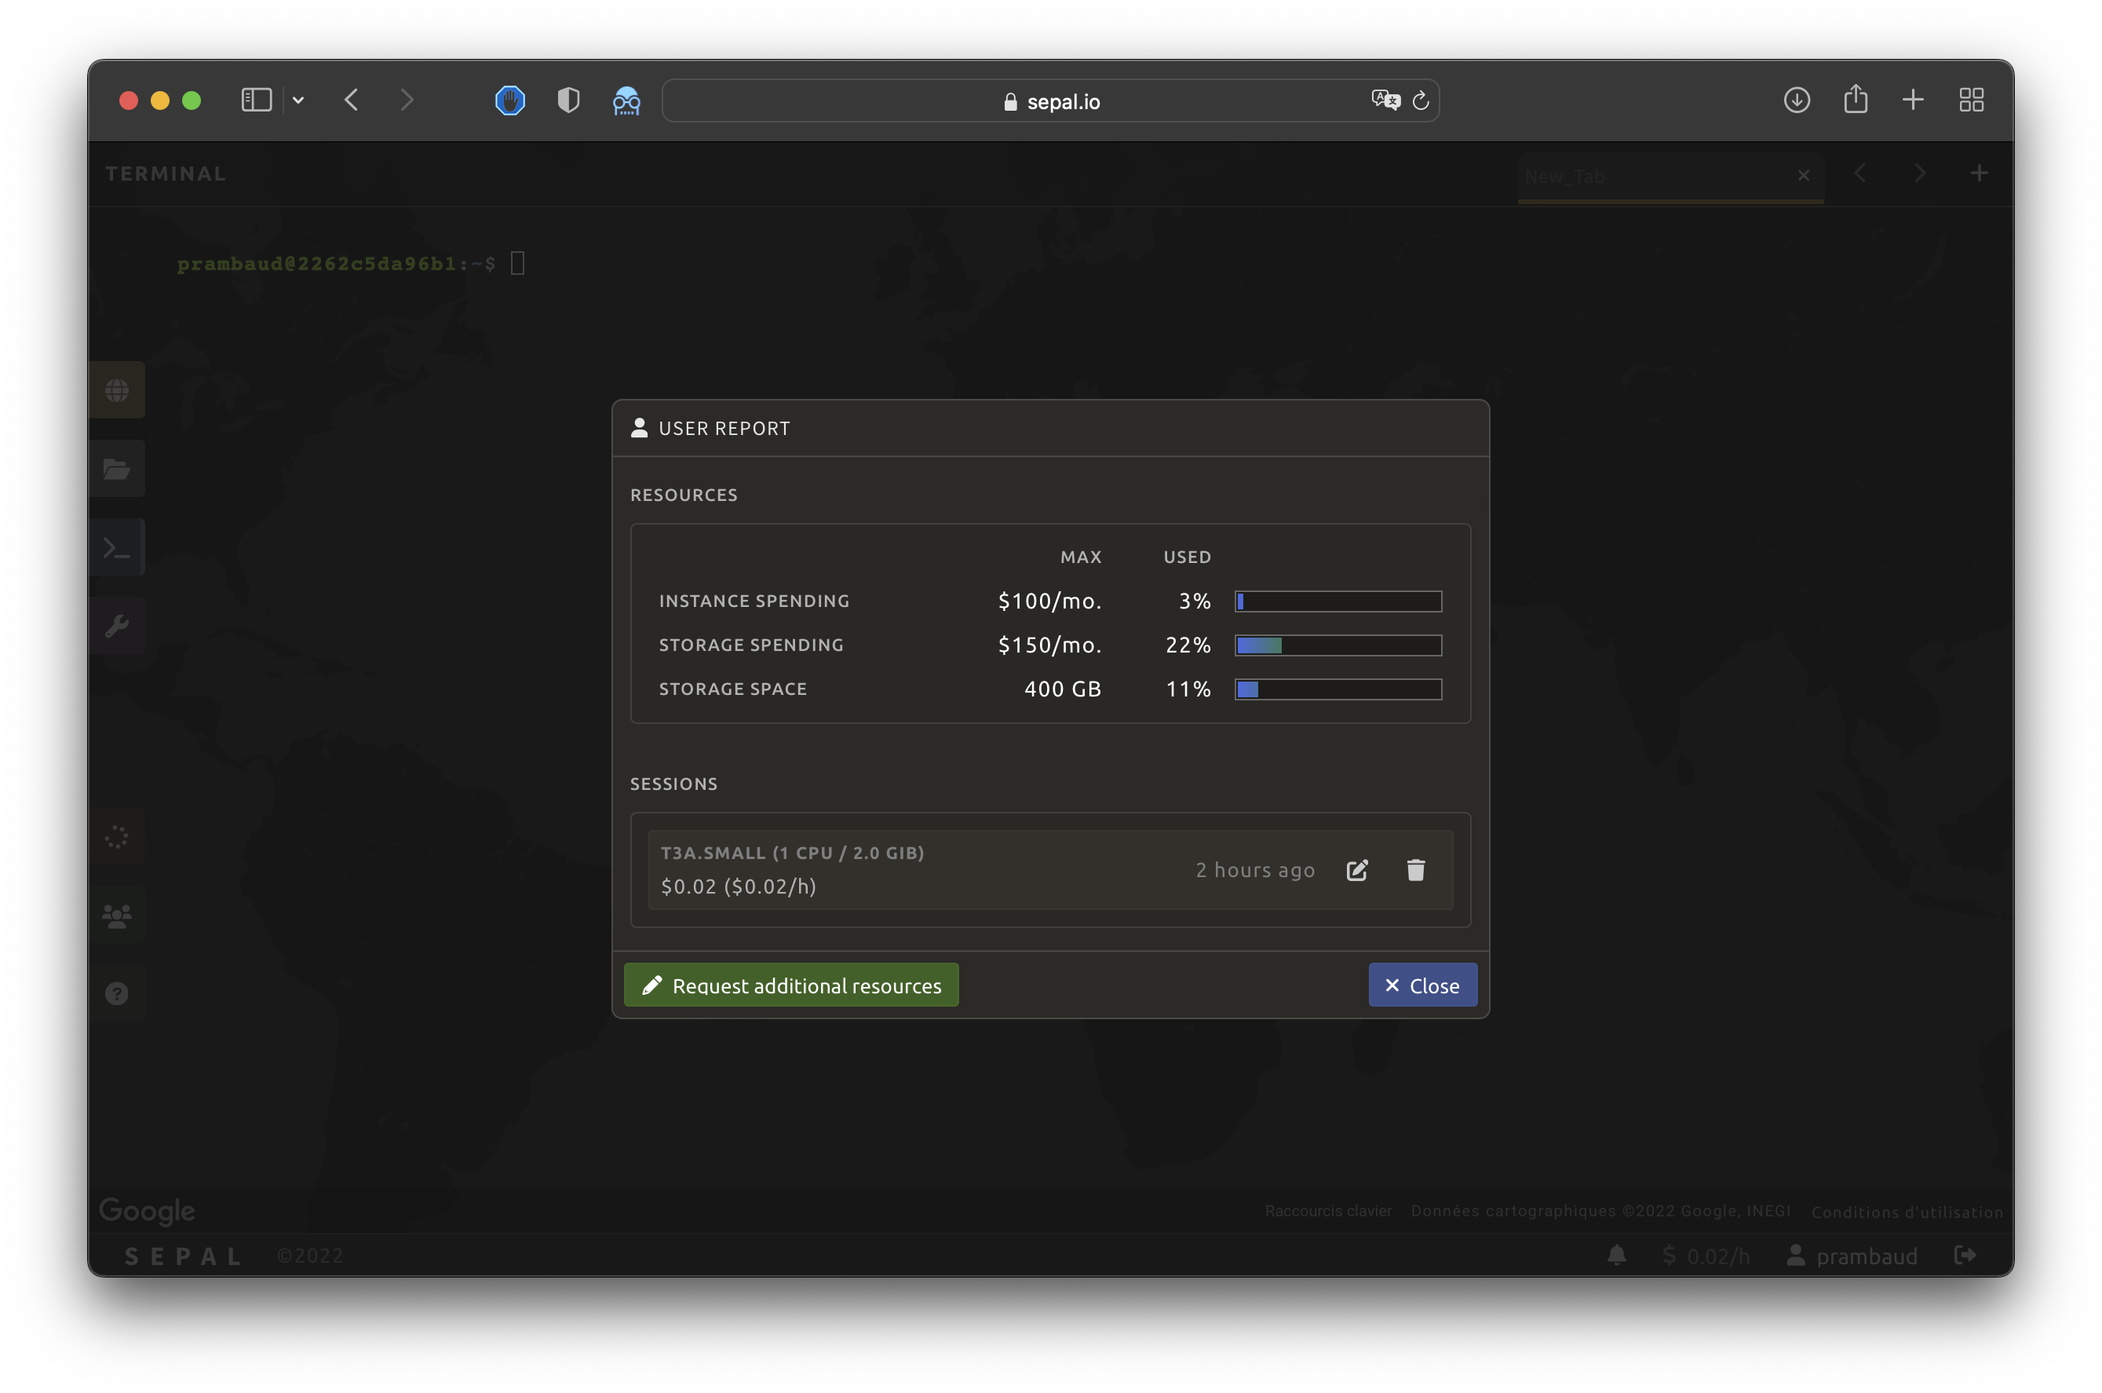2102x1393 pixels.
Task: Click the sepal.io address bar
Action: (1050, 101)
